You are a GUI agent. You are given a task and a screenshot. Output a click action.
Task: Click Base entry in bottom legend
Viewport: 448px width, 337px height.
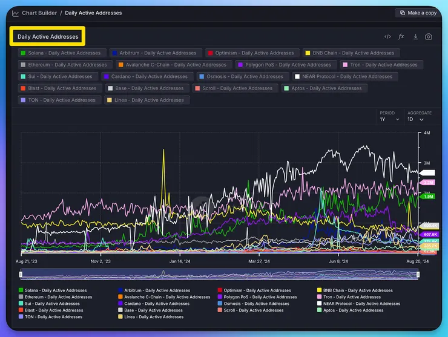pyautogui.click(x=150, y=310)
